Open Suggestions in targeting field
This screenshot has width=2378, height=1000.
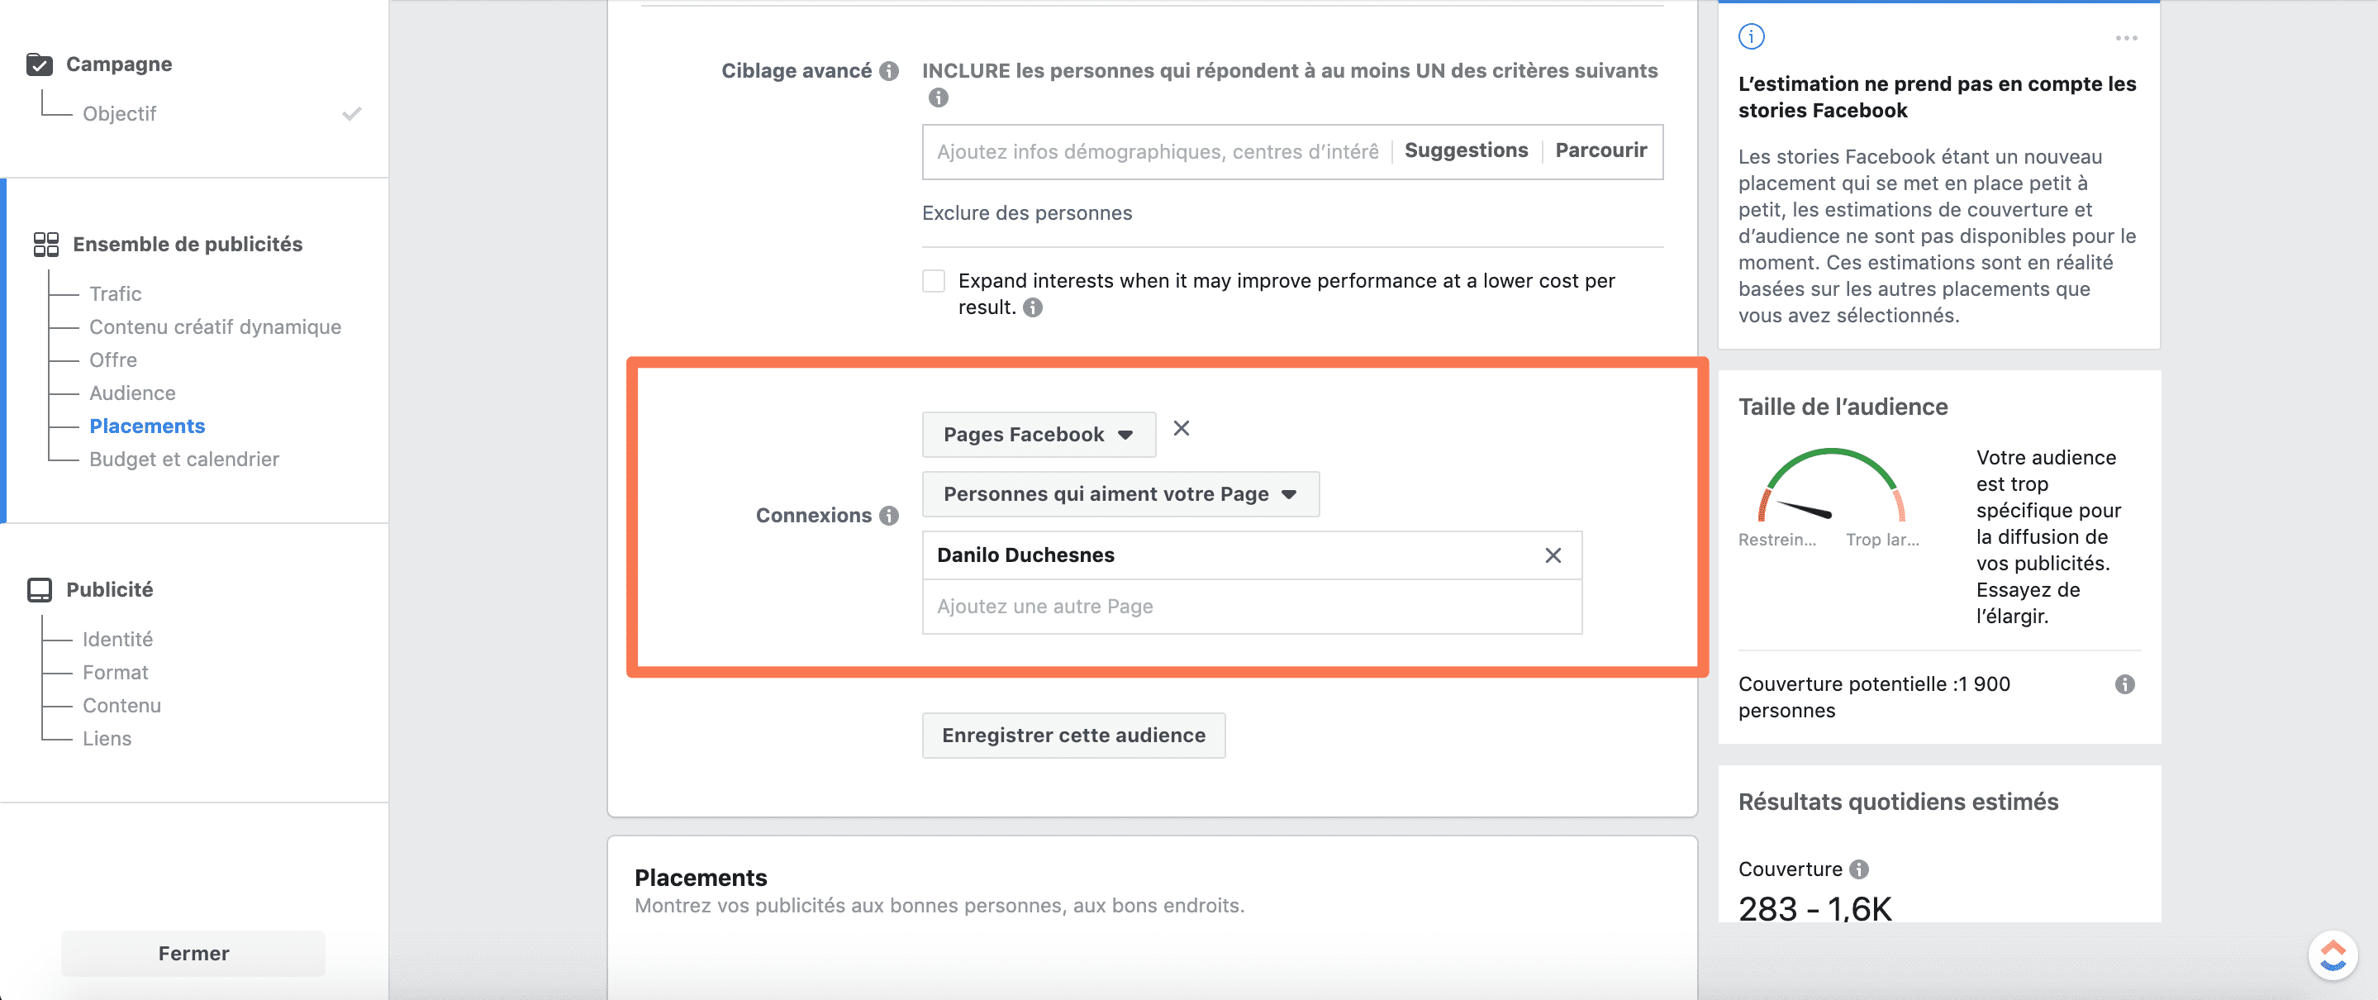pyautogui.click(x=1466, y=150)
